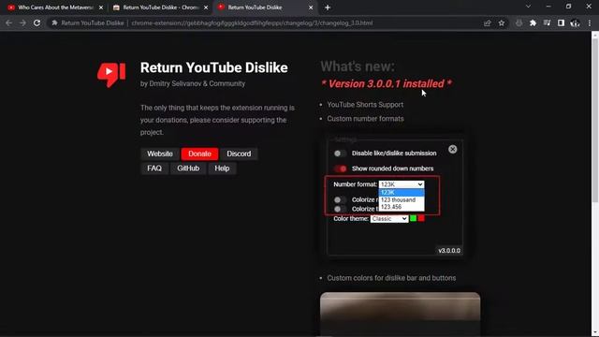Toggle the browser side panel
Viewport: 599px width, 337px height.
561,23
